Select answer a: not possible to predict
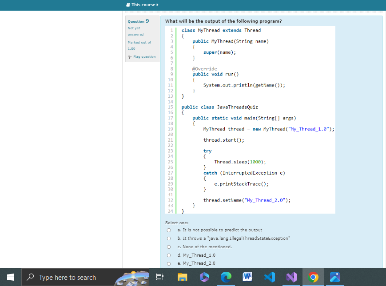This screenshot has width=386, height=286. point(169,230)
